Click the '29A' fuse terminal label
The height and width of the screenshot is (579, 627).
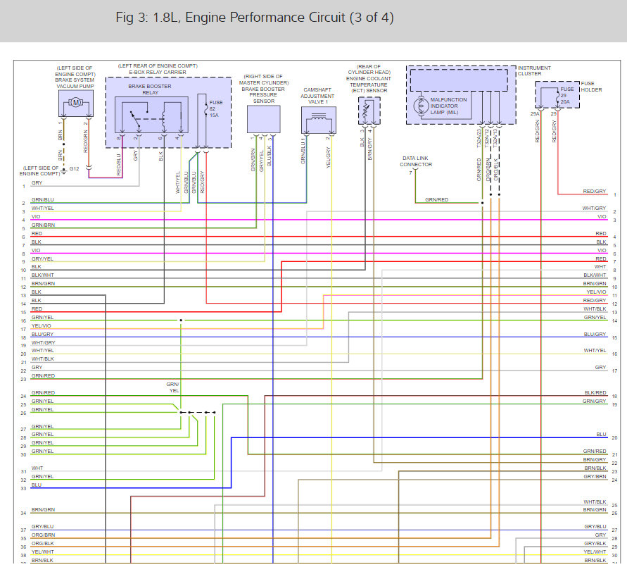(535, 113)
